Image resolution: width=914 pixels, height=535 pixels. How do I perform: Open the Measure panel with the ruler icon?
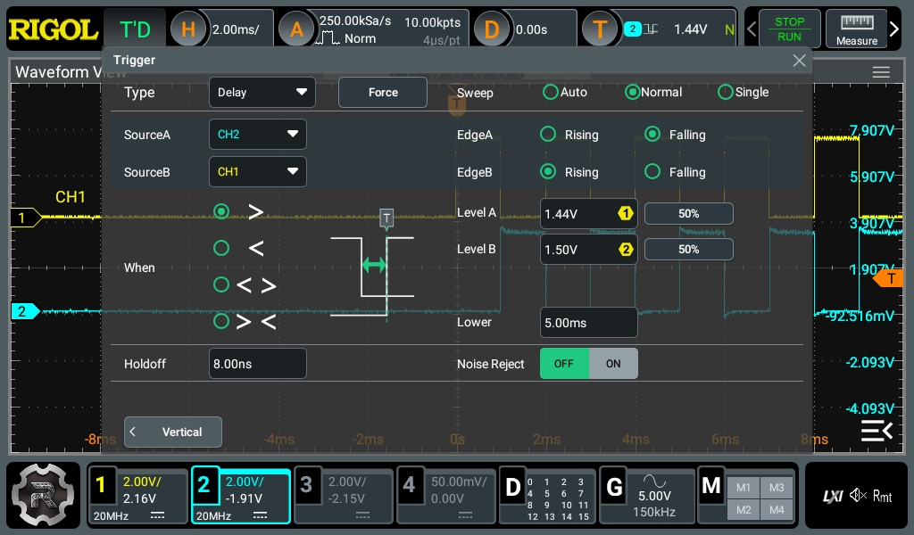[x=856, y=28]
